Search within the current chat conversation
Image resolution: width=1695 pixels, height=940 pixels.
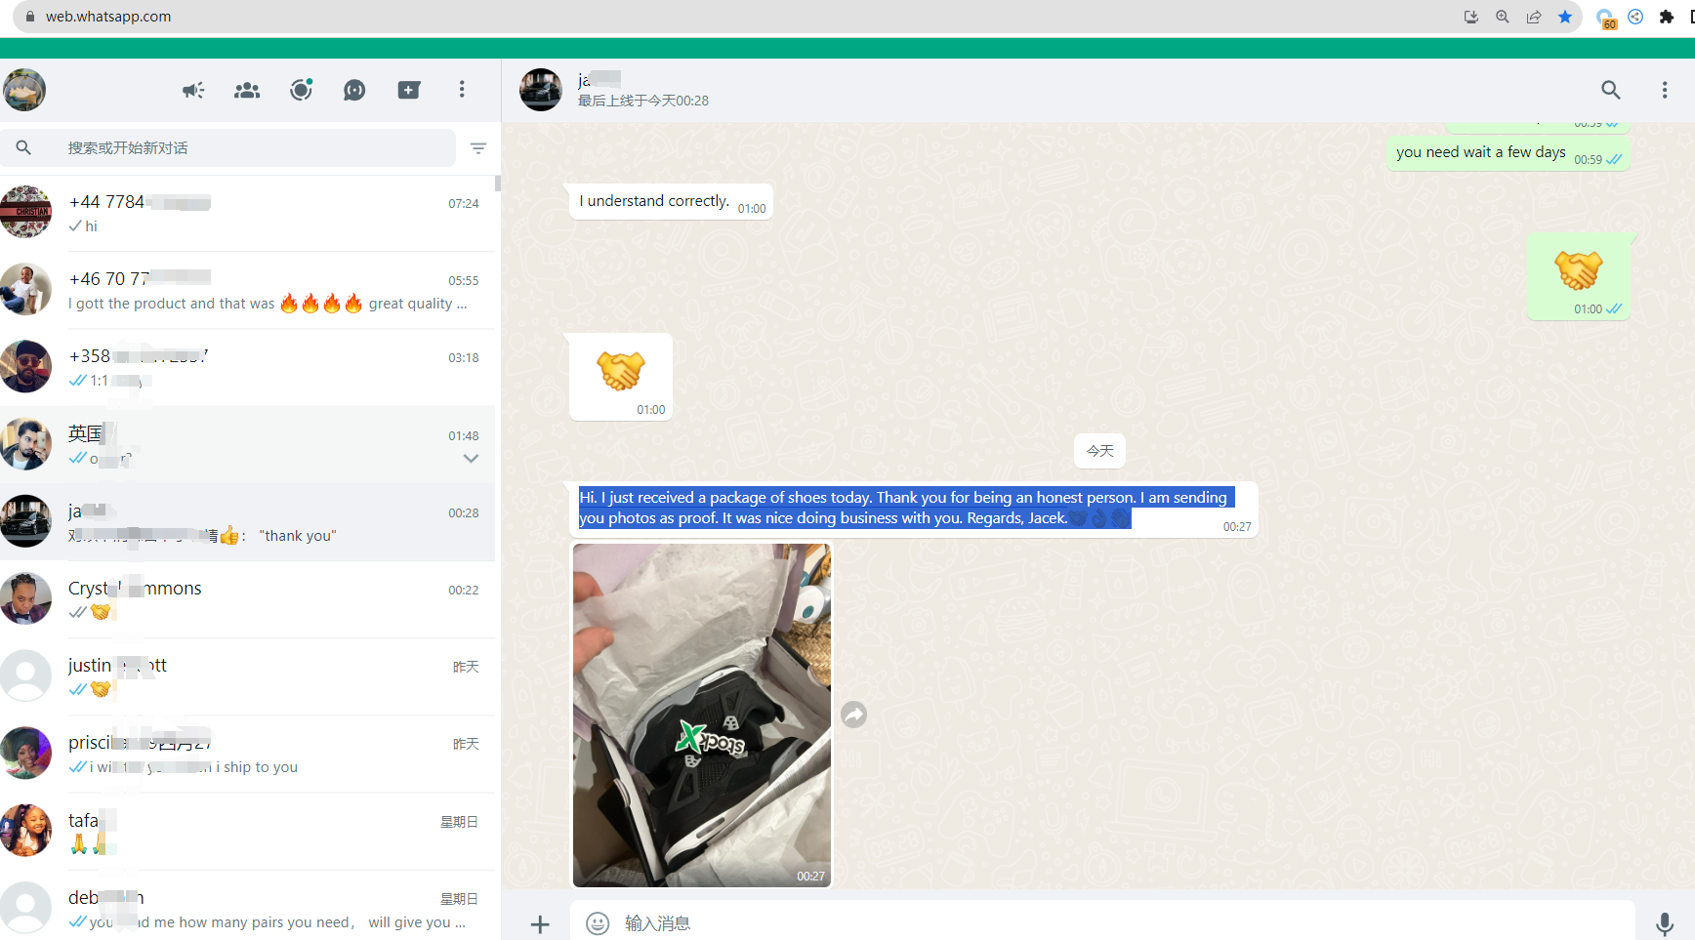(x=1610, y=91)
